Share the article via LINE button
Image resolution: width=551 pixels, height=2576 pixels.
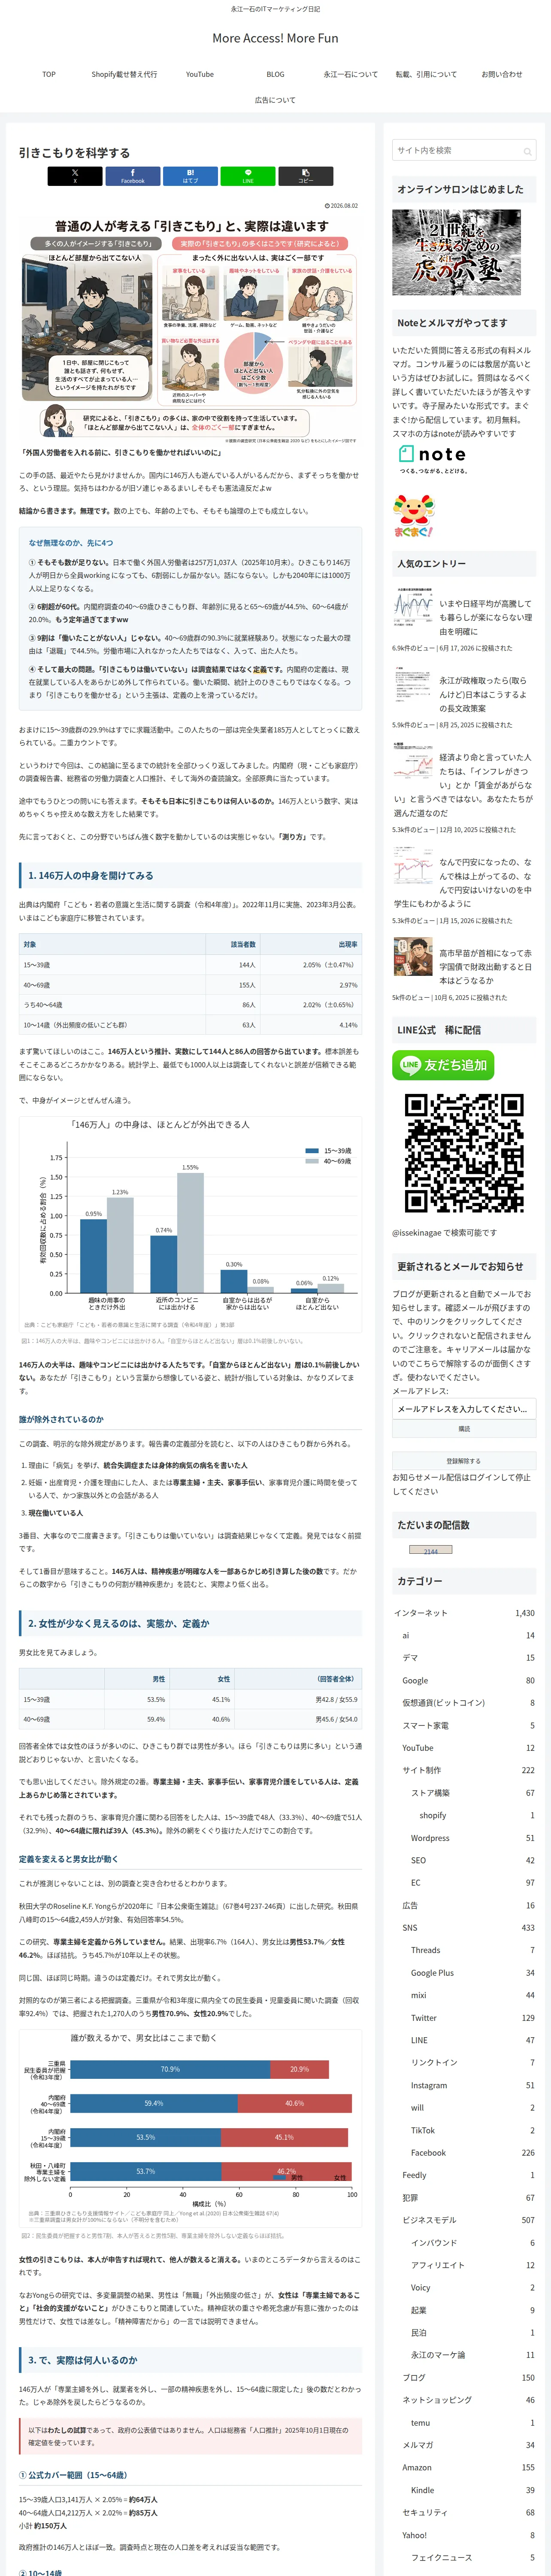tap(248, 176)
